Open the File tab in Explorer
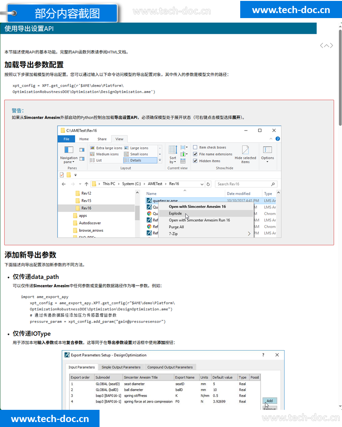The width and height of the screenshot is (342, 427). pos(66,139)
